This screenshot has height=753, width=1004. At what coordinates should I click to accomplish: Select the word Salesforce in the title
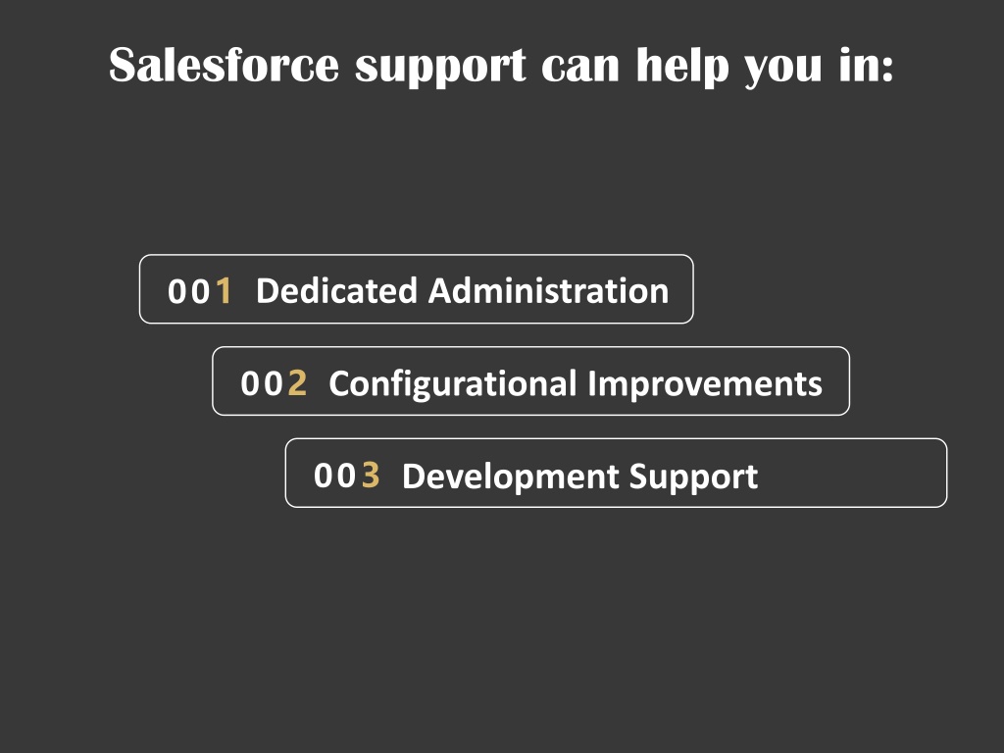tap(224, 65)
